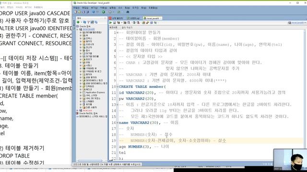
Task: Open New Connection dropdown arrow beside green plus
Action: click(x=82, y=22)
